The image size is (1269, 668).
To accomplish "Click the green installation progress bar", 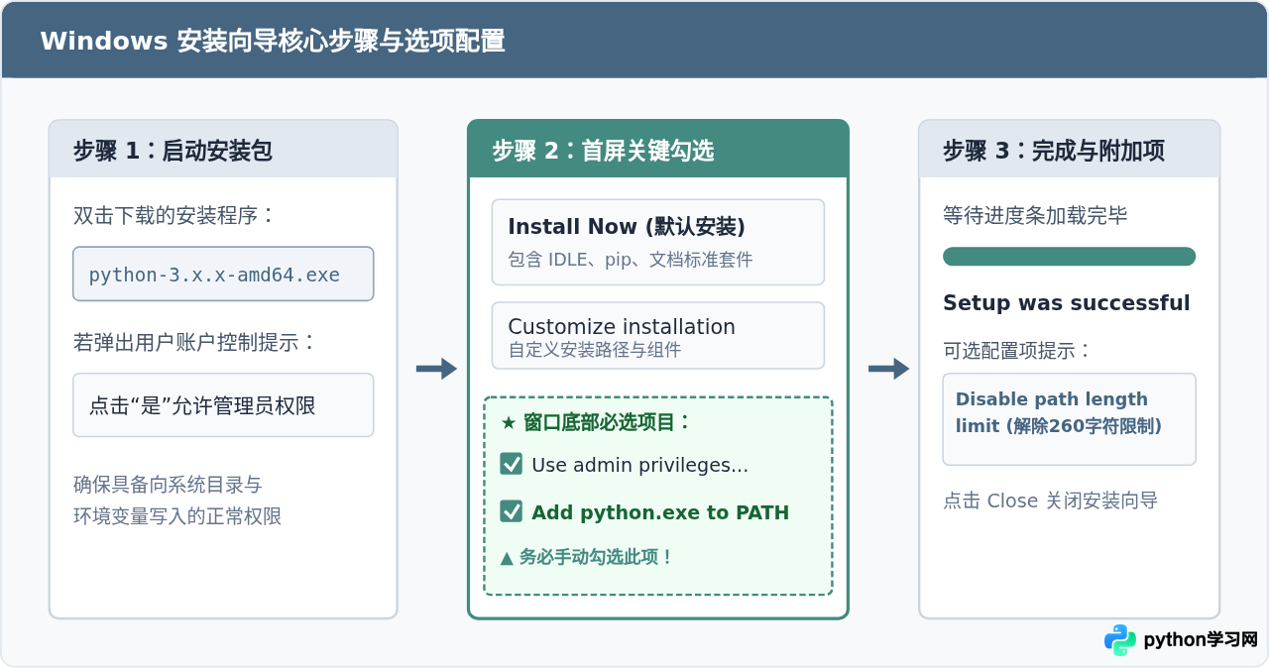I will click(1069, 257).
